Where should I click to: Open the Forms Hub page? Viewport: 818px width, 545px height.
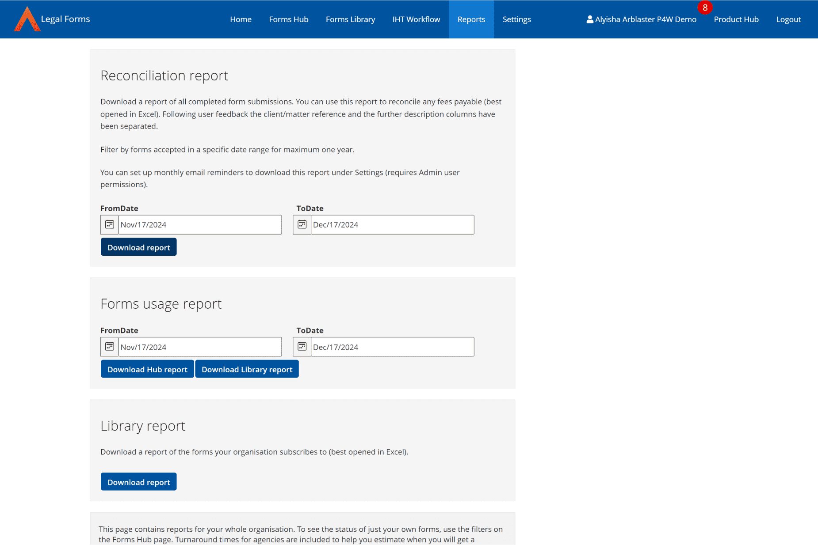(x=288, y=19)
